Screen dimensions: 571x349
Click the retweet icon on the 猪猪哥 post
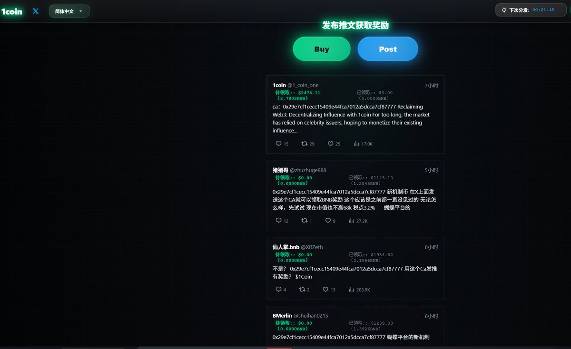coord(305,221)
